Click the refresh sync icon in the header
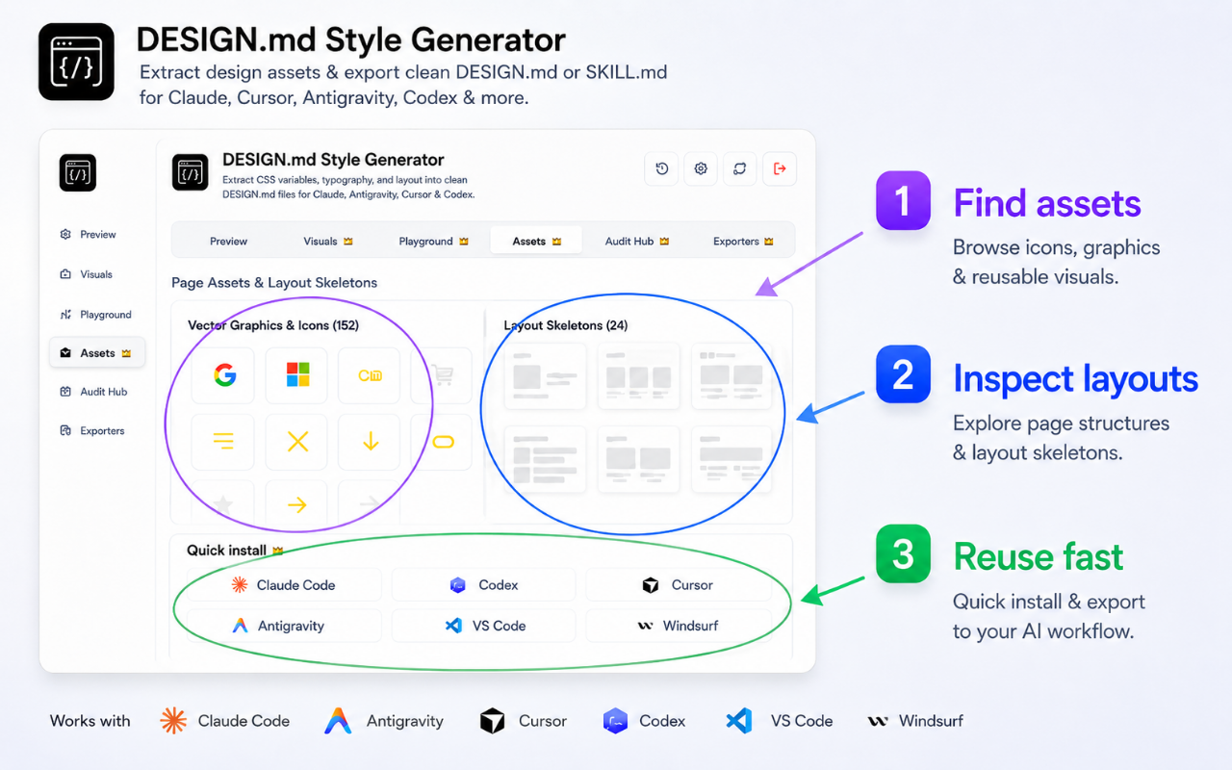Image resolution: width=1232 pixels, height=770 pixels. click(x=740, y=168)
